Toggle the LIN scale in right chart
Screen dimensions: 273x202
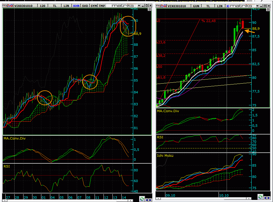(x=219, y=6)
